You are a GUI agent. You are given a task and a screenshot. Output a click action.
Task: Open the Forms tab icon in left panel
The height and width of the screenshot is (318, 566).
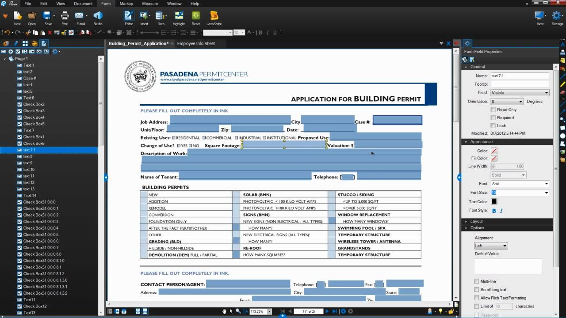pyautogui.click(x=44, y=43)
